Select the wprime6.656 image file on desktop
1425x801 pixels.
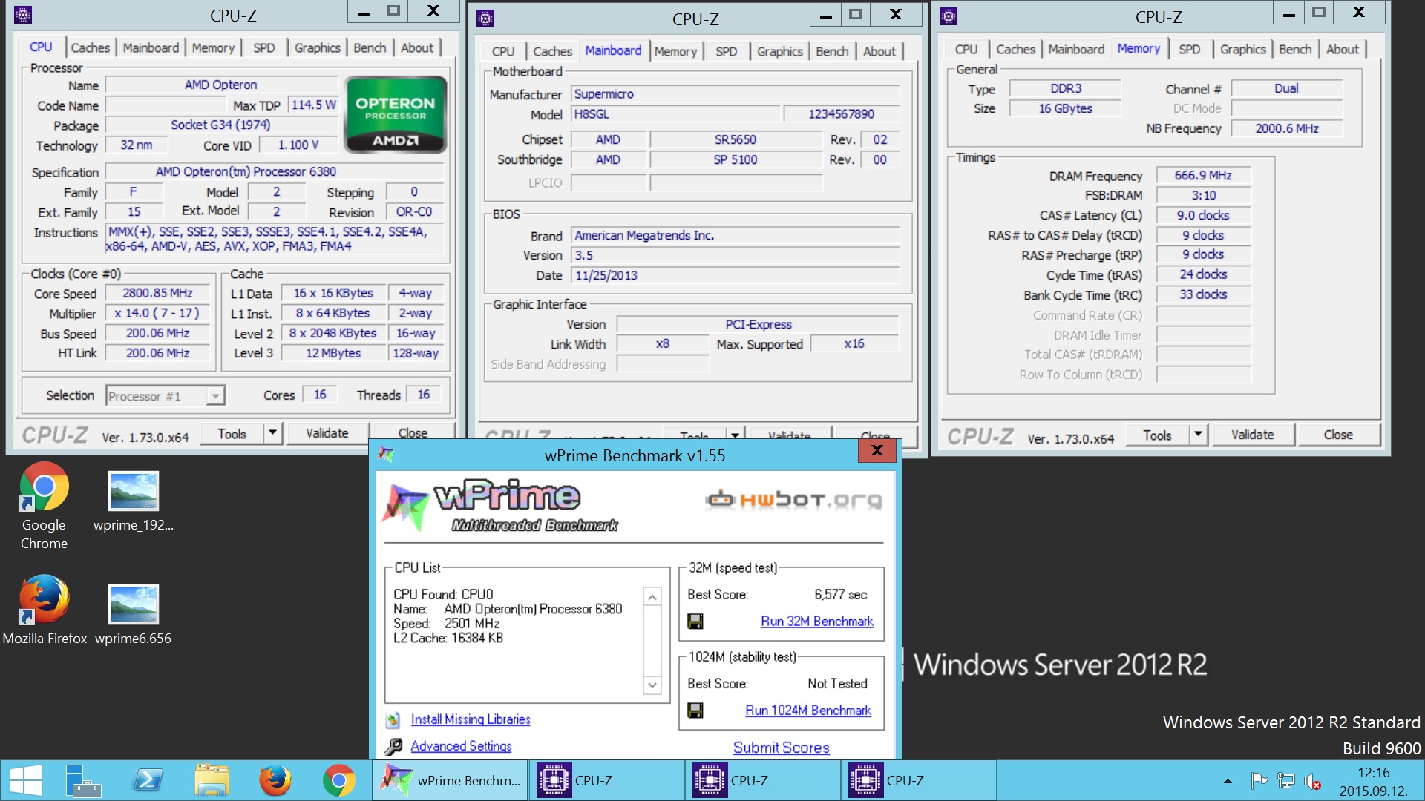pos(134,614)
